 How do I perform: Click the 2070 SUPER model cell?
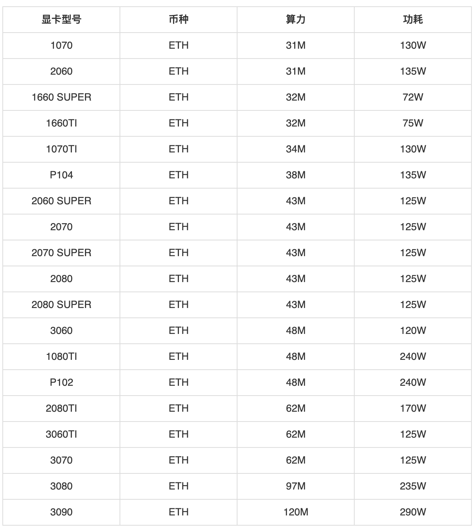tap(61, 253)
